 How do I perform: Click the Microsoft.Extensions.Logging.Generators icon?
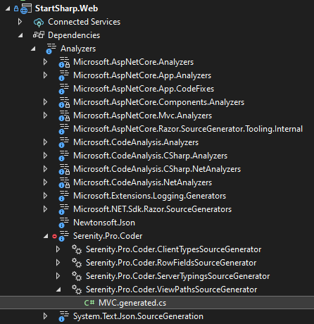tap(64, 196)
